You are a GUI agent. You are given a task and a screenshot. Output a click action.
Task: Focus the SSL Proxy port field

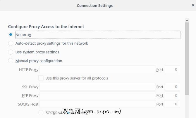[x=172, y=87]
